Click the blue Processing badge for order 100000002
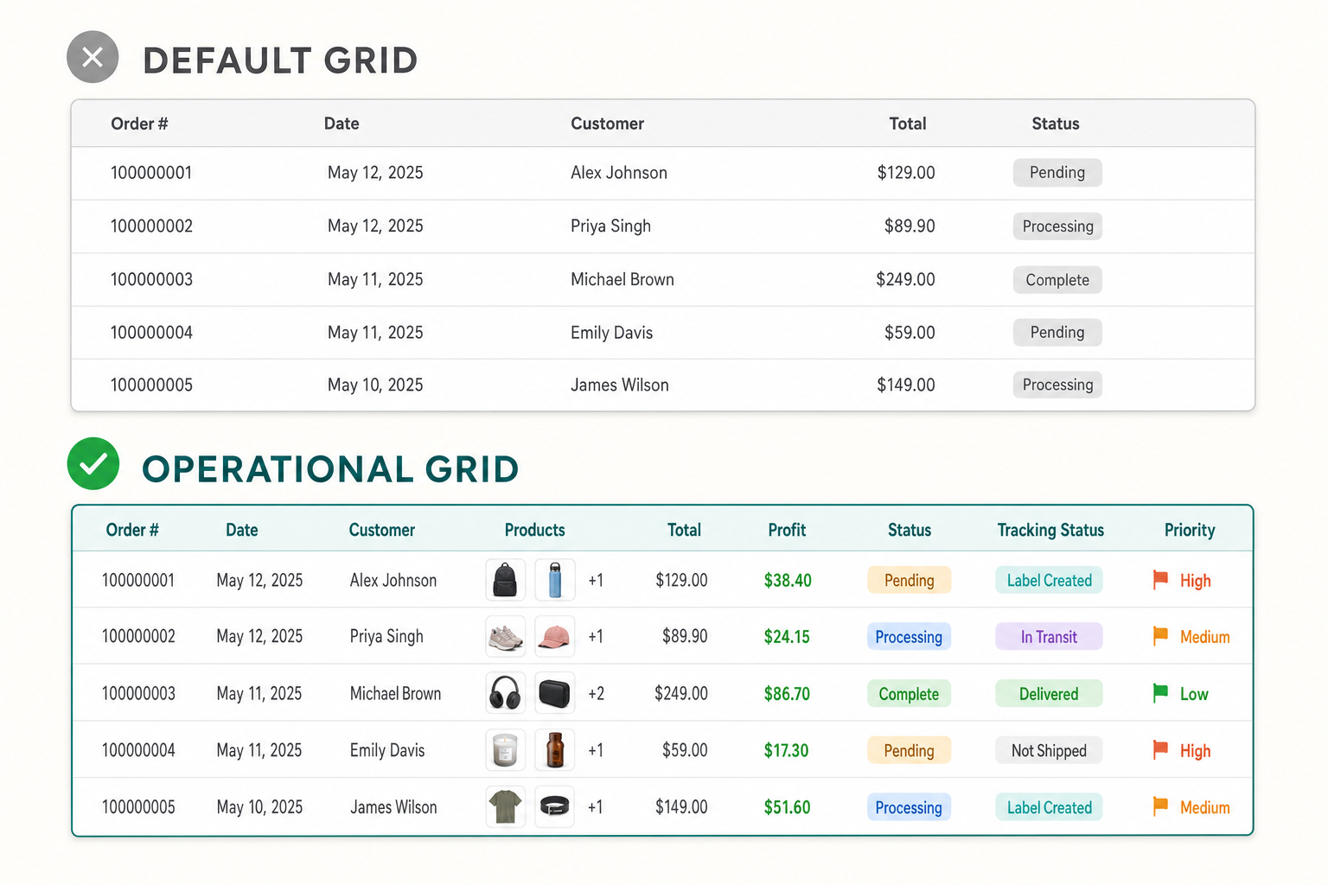 coord(909,637)
